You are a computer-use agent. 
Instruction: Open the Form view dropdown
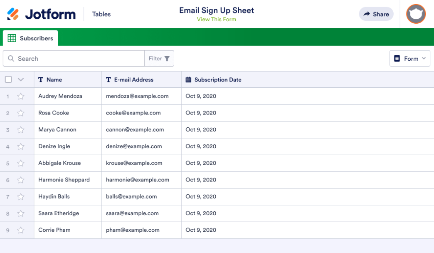(x=409, y=59)
